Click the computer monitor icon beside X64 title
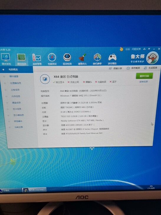The width and height of the screenshot is (161, 215). pyautogui.click(x=45, y=79)
